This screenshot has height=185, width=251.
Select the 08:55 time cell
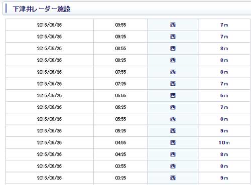pyautogui.click(x=120, y=49)
